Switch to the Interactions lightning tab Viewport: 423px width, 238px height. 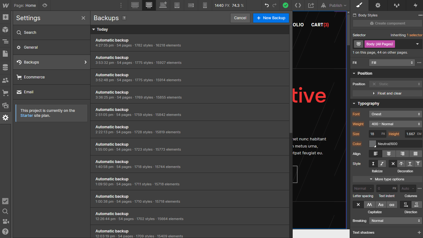click(x=416, y=5)
